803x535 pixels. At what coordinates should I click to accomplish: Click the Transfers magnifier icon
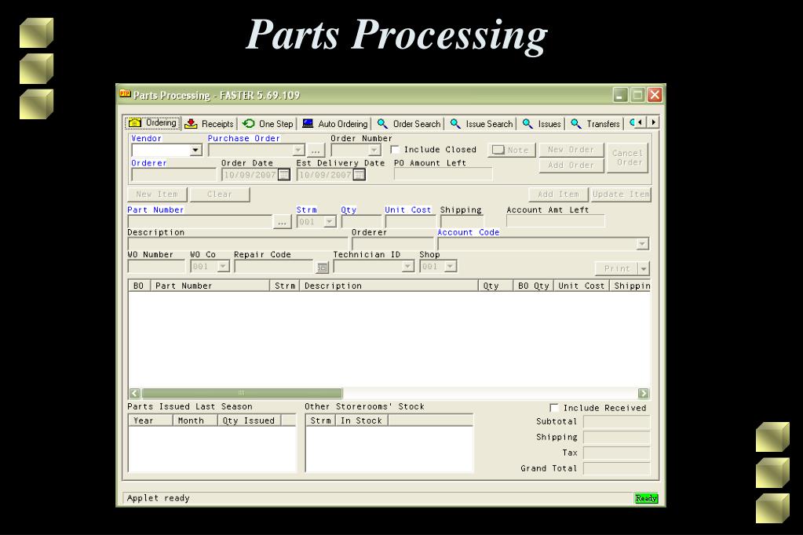click(x=575, y=123)
